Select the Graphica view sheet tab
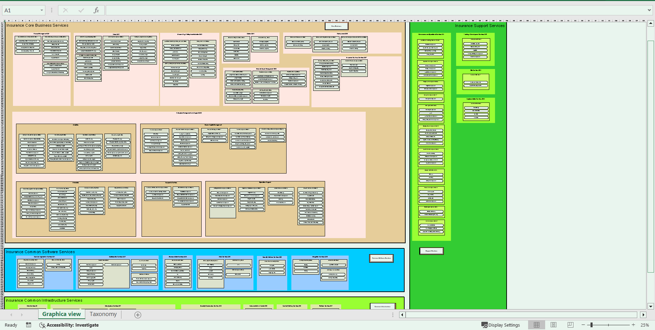The image size is (655, 330). [61, 314]
